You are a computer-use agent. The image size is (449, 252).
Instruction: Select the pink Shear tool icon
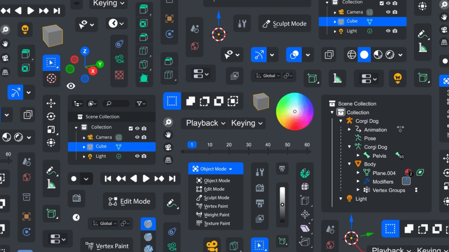[305, 228]
